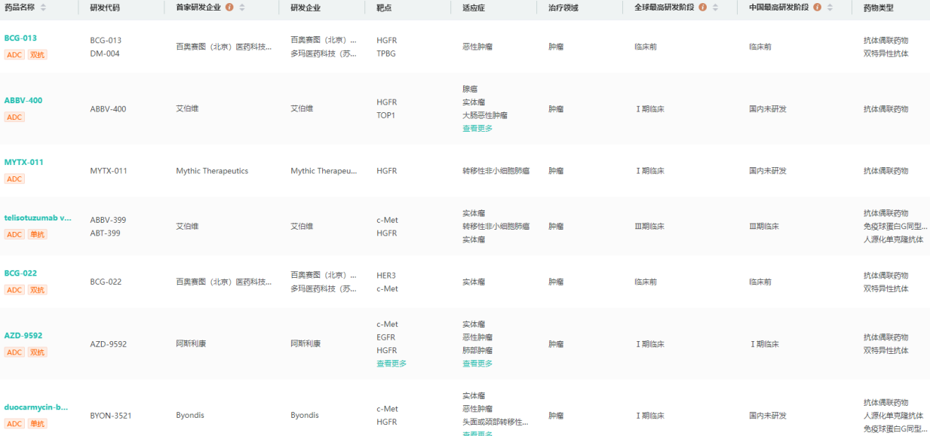Click the ADC tag under BCG-013
Viewport: 930px width, 436px height.
pyautogui.click(x=14, y=55)
